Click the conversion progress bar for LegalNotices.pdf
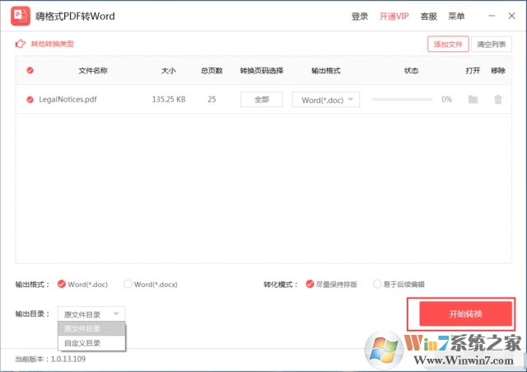This screenshot has height=372, width=527. pos(402,99)
